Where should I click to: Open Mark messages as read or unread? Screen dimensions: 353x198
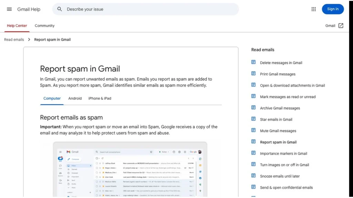click(288, 97)
